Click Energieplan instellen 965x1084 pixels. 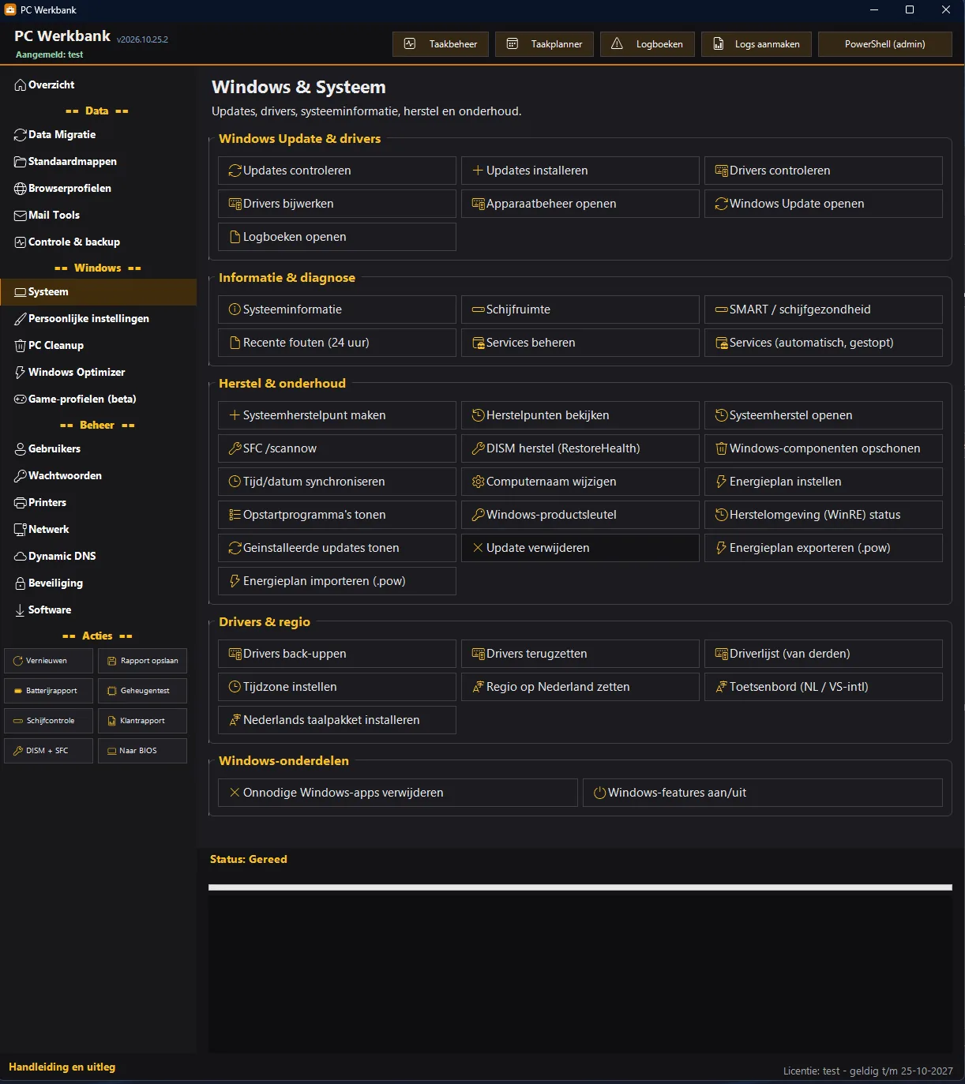(x=824, y=482)
